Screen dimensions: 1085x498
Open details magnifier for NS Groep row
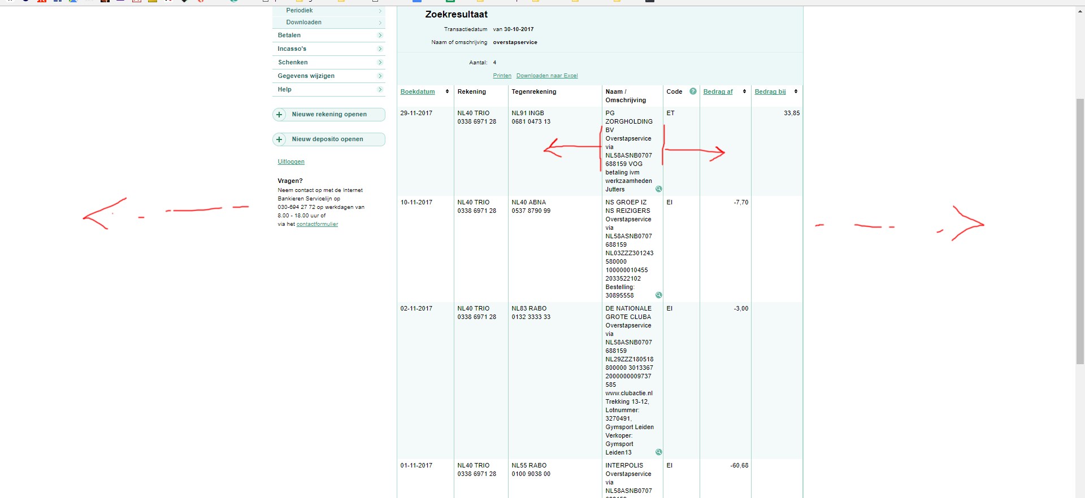659,295
